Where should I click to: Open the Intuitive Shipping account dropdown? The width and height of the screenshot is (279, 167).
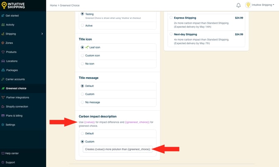260,5
